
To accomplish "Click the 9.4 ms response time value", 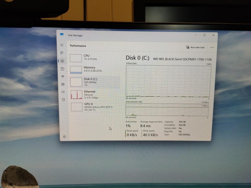I will point(145,126).
